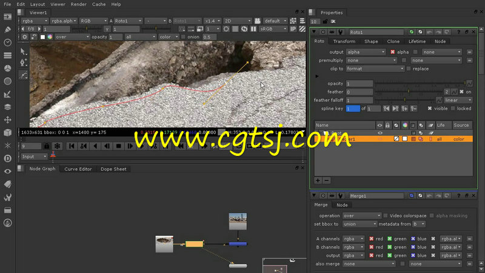Click the remove spline key icon
Image resolution: width=485 pixels, height=273 pixels.
[413, 109]
